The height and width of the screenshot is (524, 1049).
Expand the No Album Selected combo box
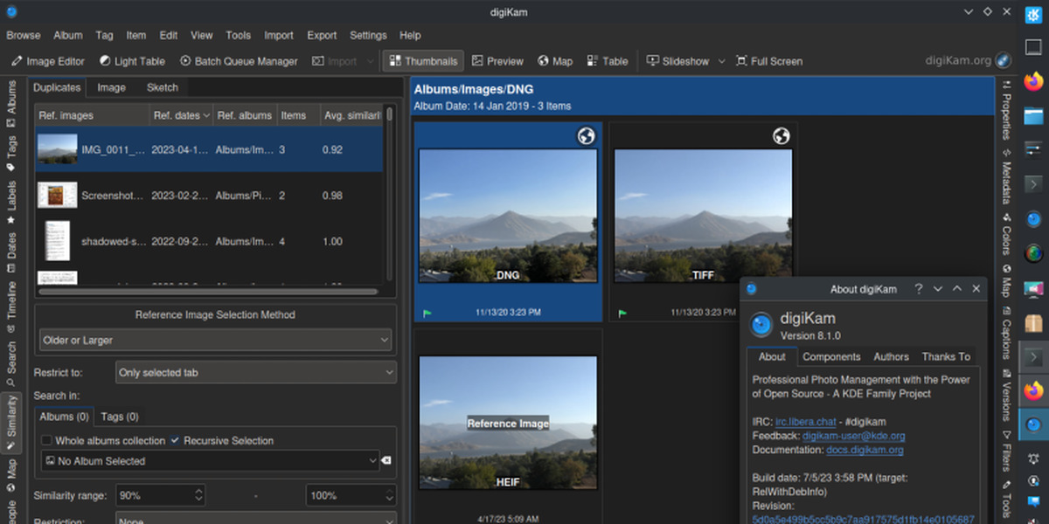pyautogui.click(x=210, y=460)
